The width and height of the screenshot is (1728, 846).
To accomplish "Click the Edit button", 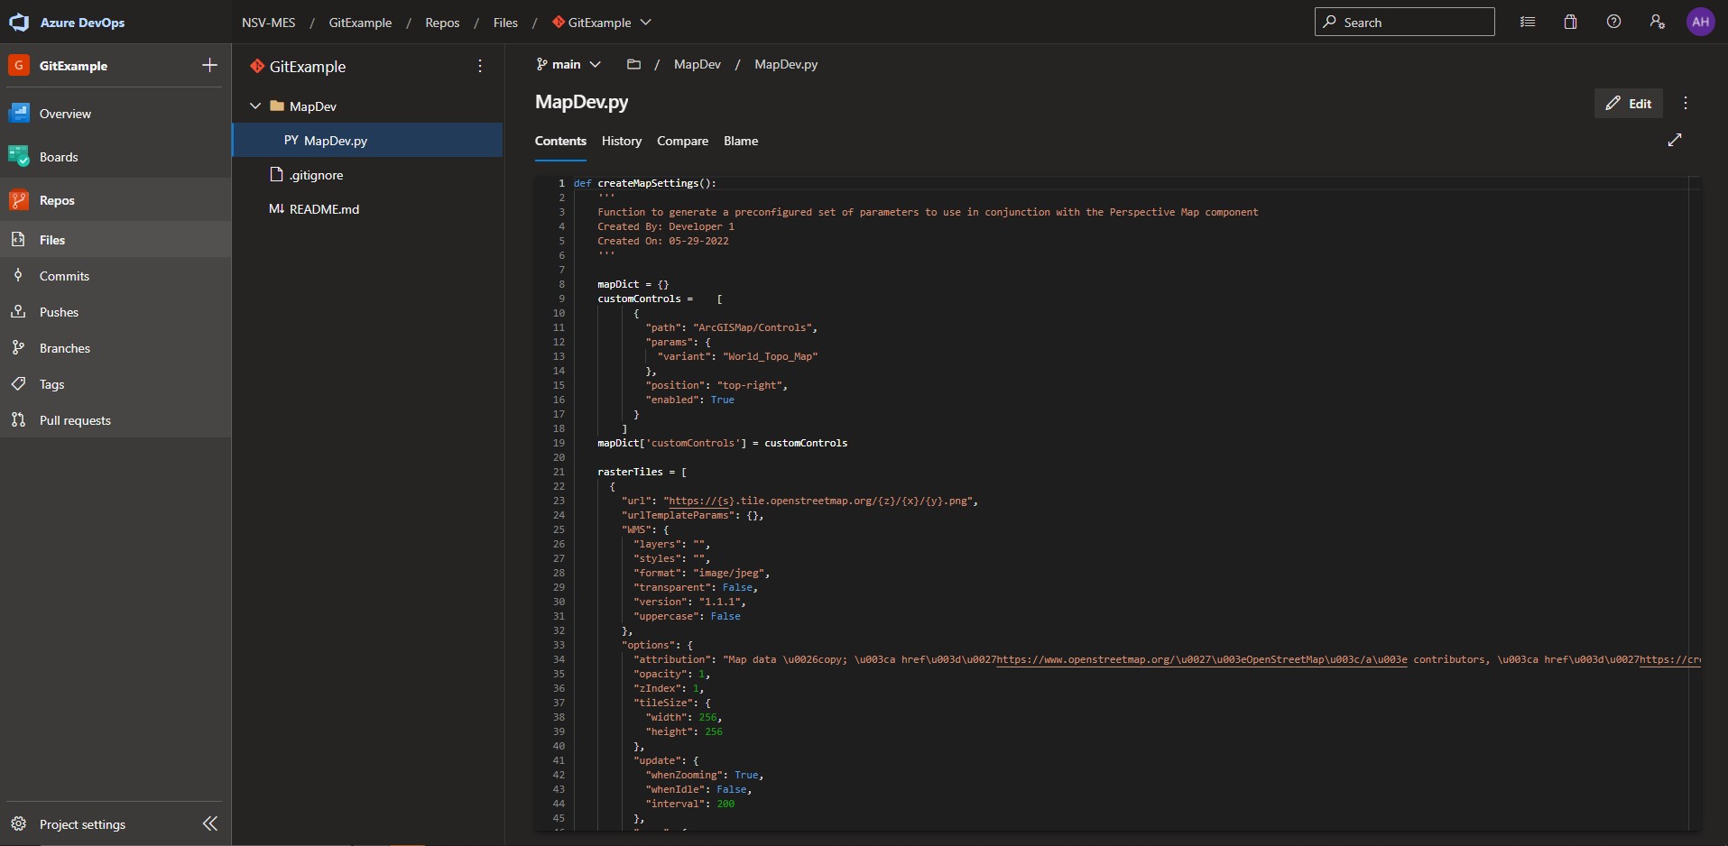I will [x=1629, y=103].
